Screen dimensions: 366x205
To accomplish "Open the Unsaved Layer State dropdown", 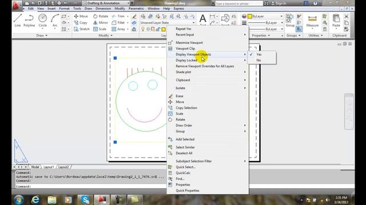I will pyautogui.click(x=168, y=23).
